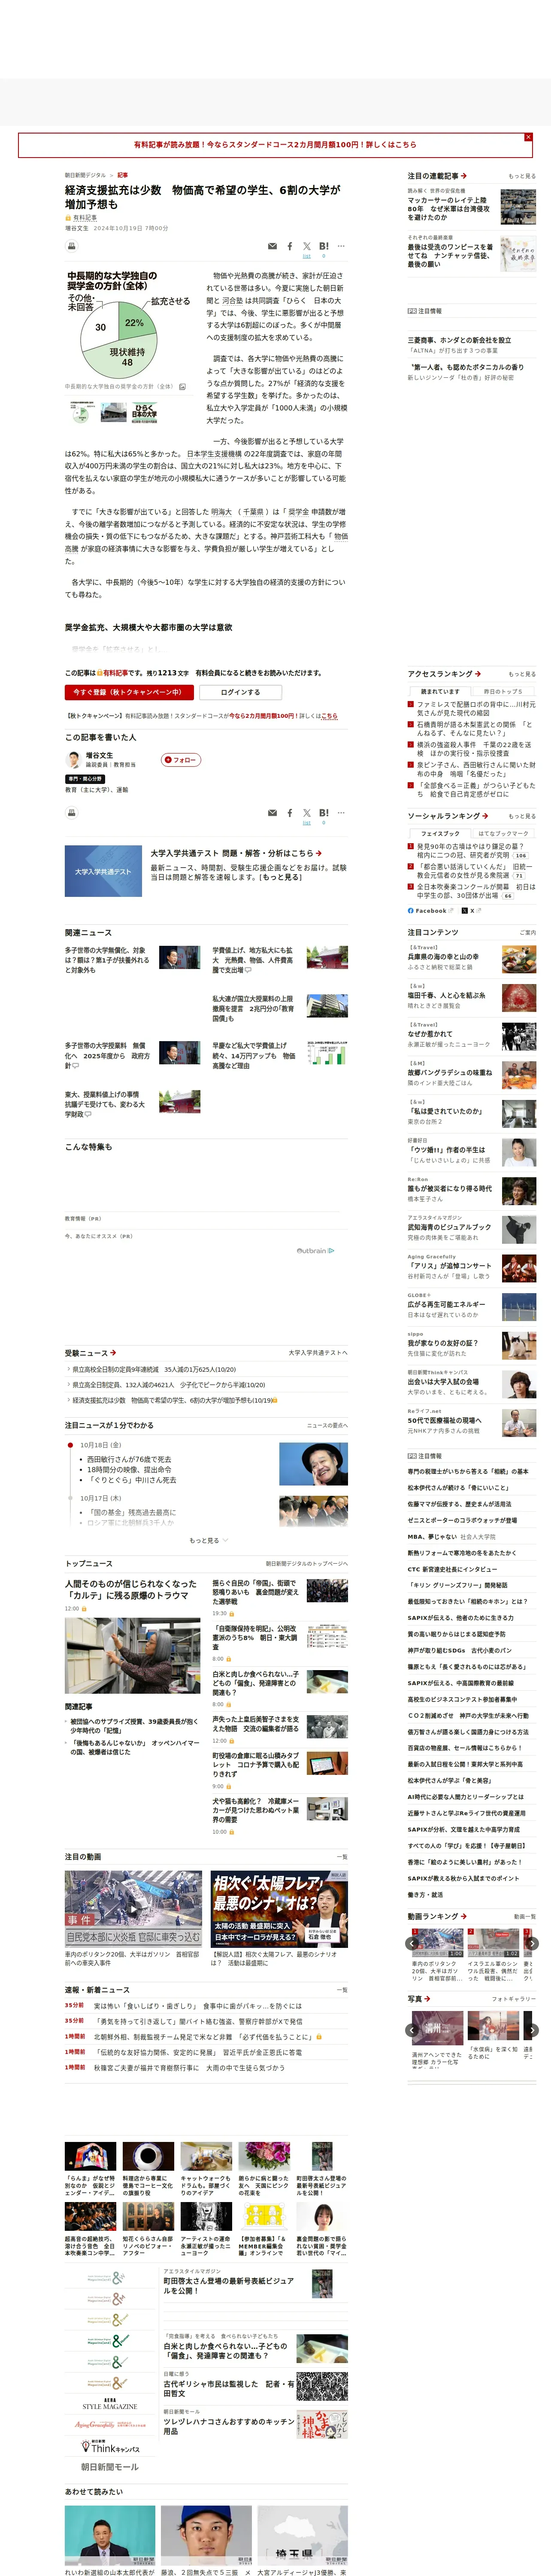Open 専門・関心分野 tag under author
Image resolution: width=551 pixels, height=2576 pixels.
(85, 779)
